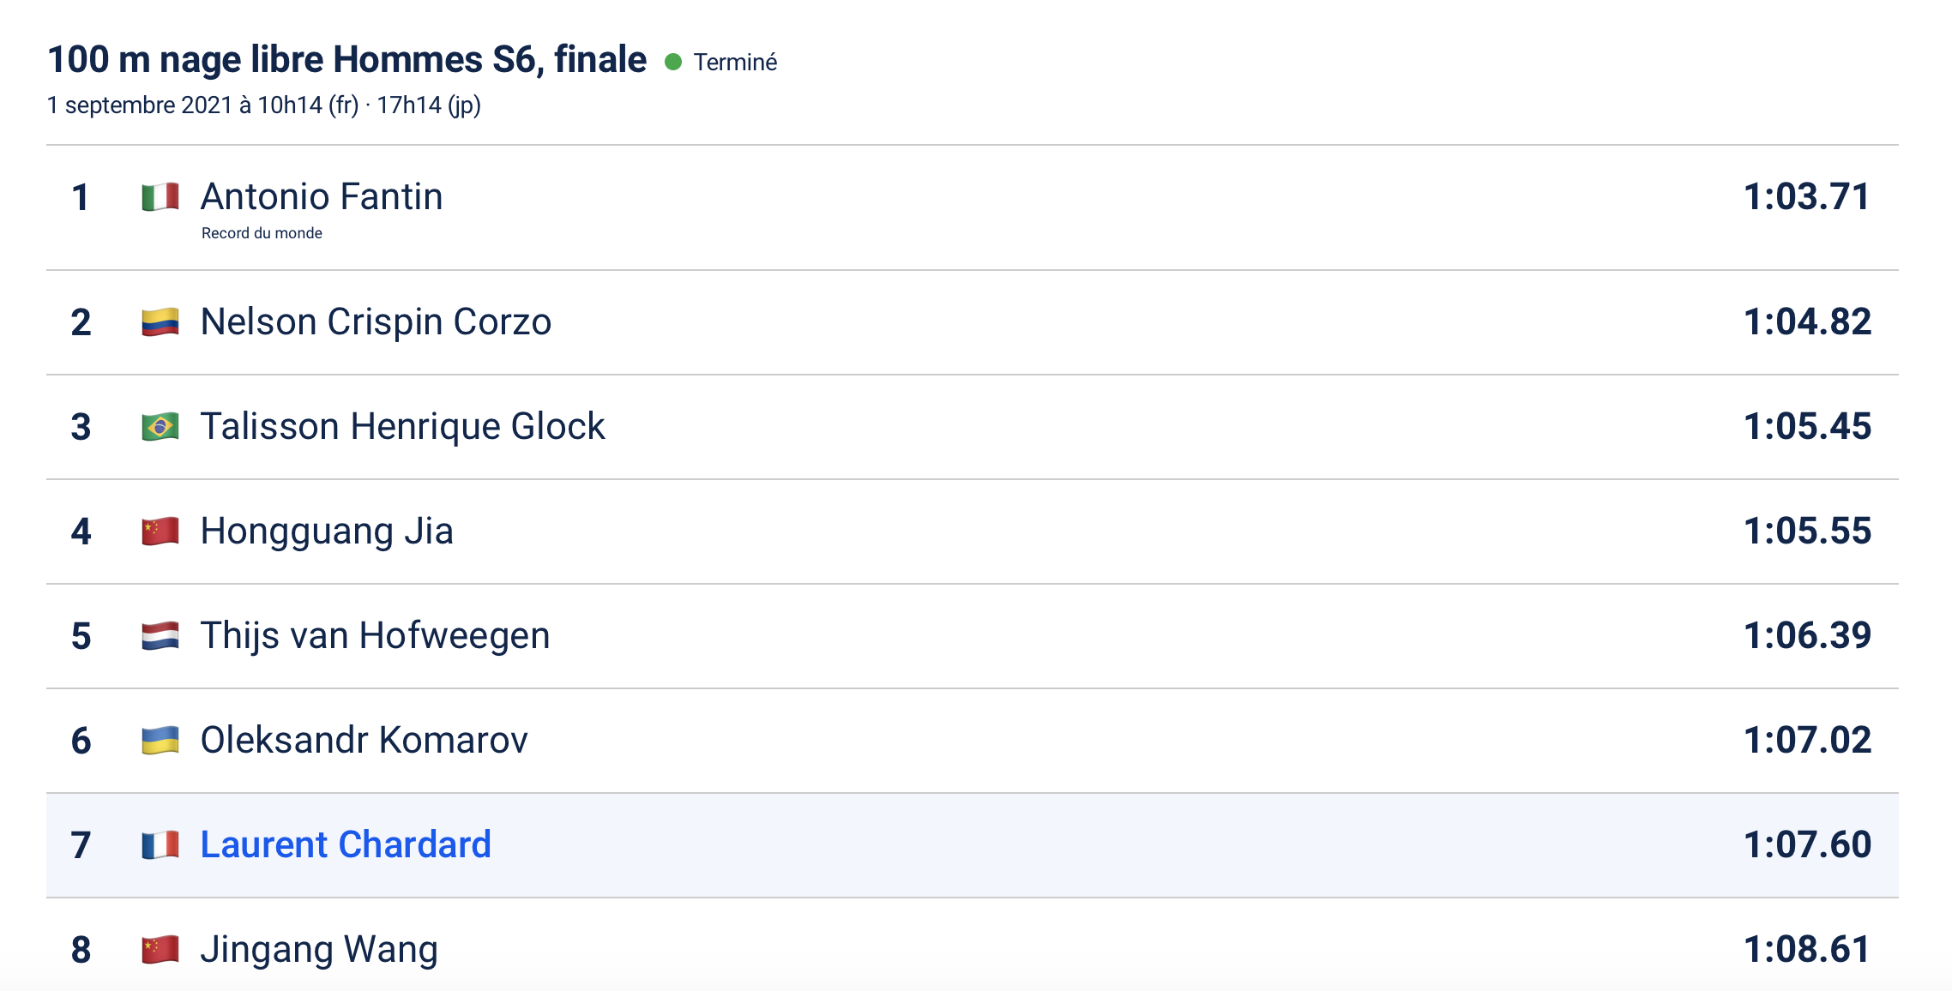
Task: Select Thijs van Hofweegen's name
Action: point(375,636)
